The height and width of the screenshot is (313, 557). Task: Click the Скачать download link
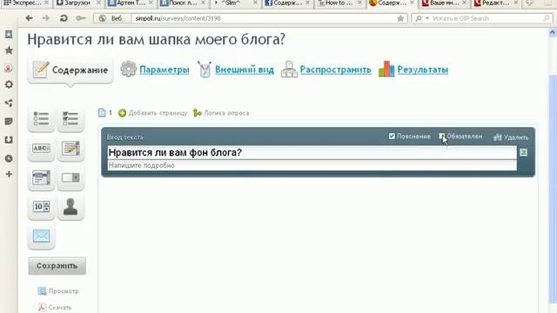pos(60,307)
